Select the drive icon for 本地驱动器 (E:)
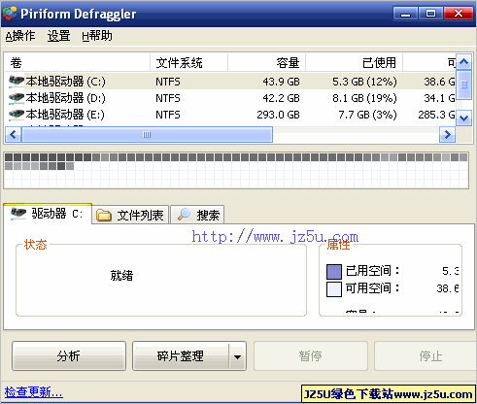477x404 pixels. pos(17,114)
